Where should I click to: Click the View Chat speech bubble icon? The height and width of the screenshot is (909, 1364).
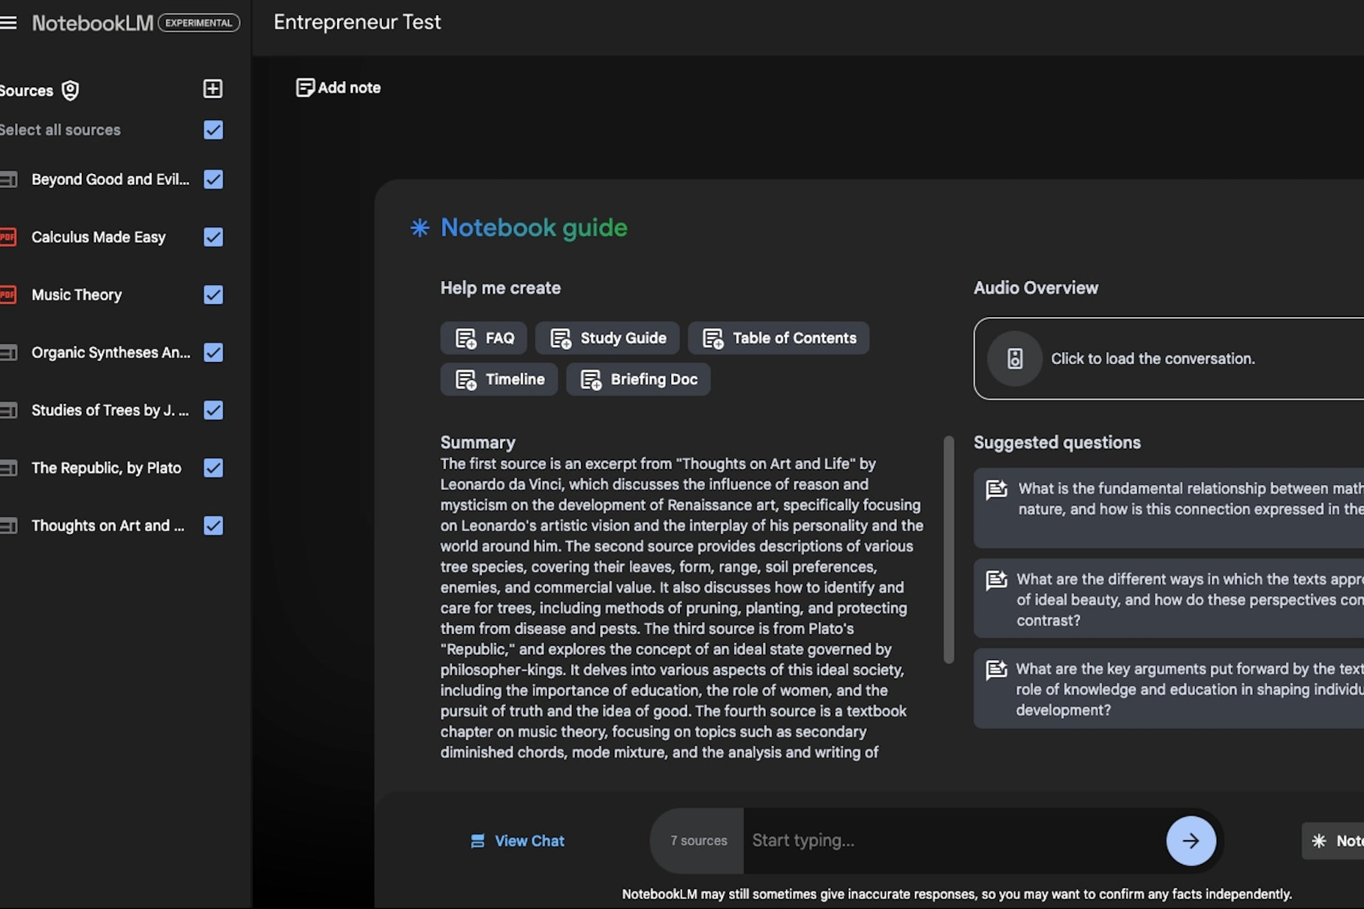478,841
